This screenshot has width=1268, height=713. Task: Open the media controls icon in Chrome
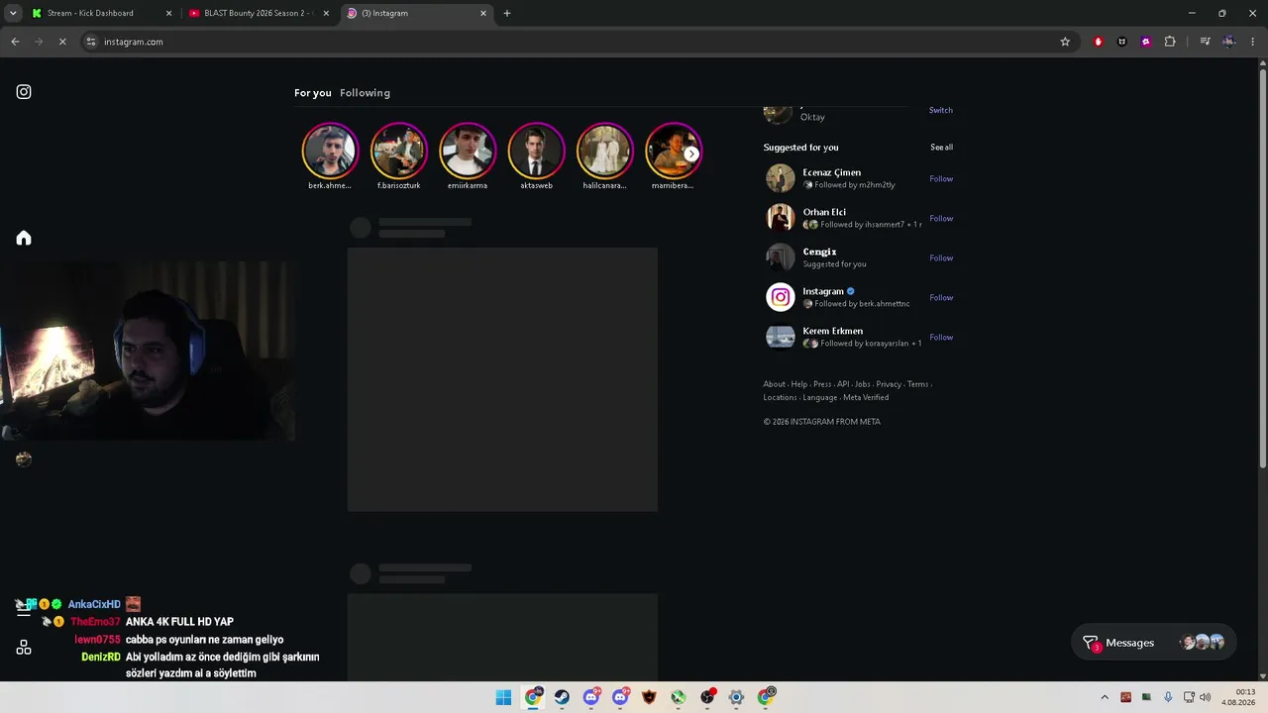1205,42
